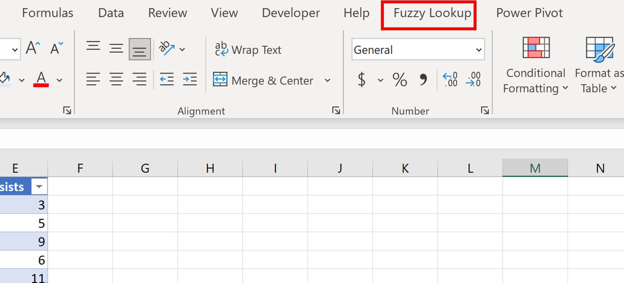The image size is (624, 283).
Task: Click the Decrease Font Size icon
Action: (x=56, y=48)
